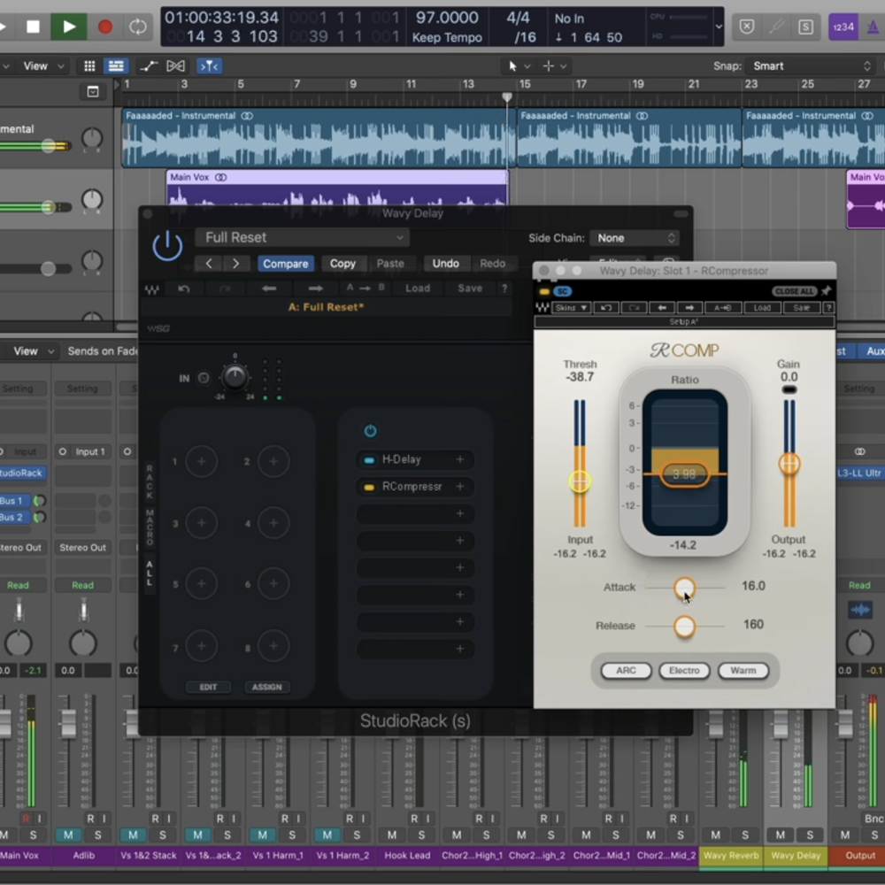This screenshot has width=885, height=885.
Task: Toggle the StudioRack plugin power button
Action: click(x=167, y=245)
